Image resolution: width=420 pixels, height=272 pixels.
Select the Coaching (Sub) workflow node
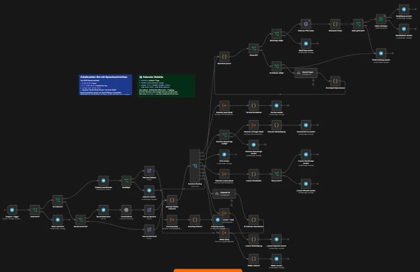172,219
